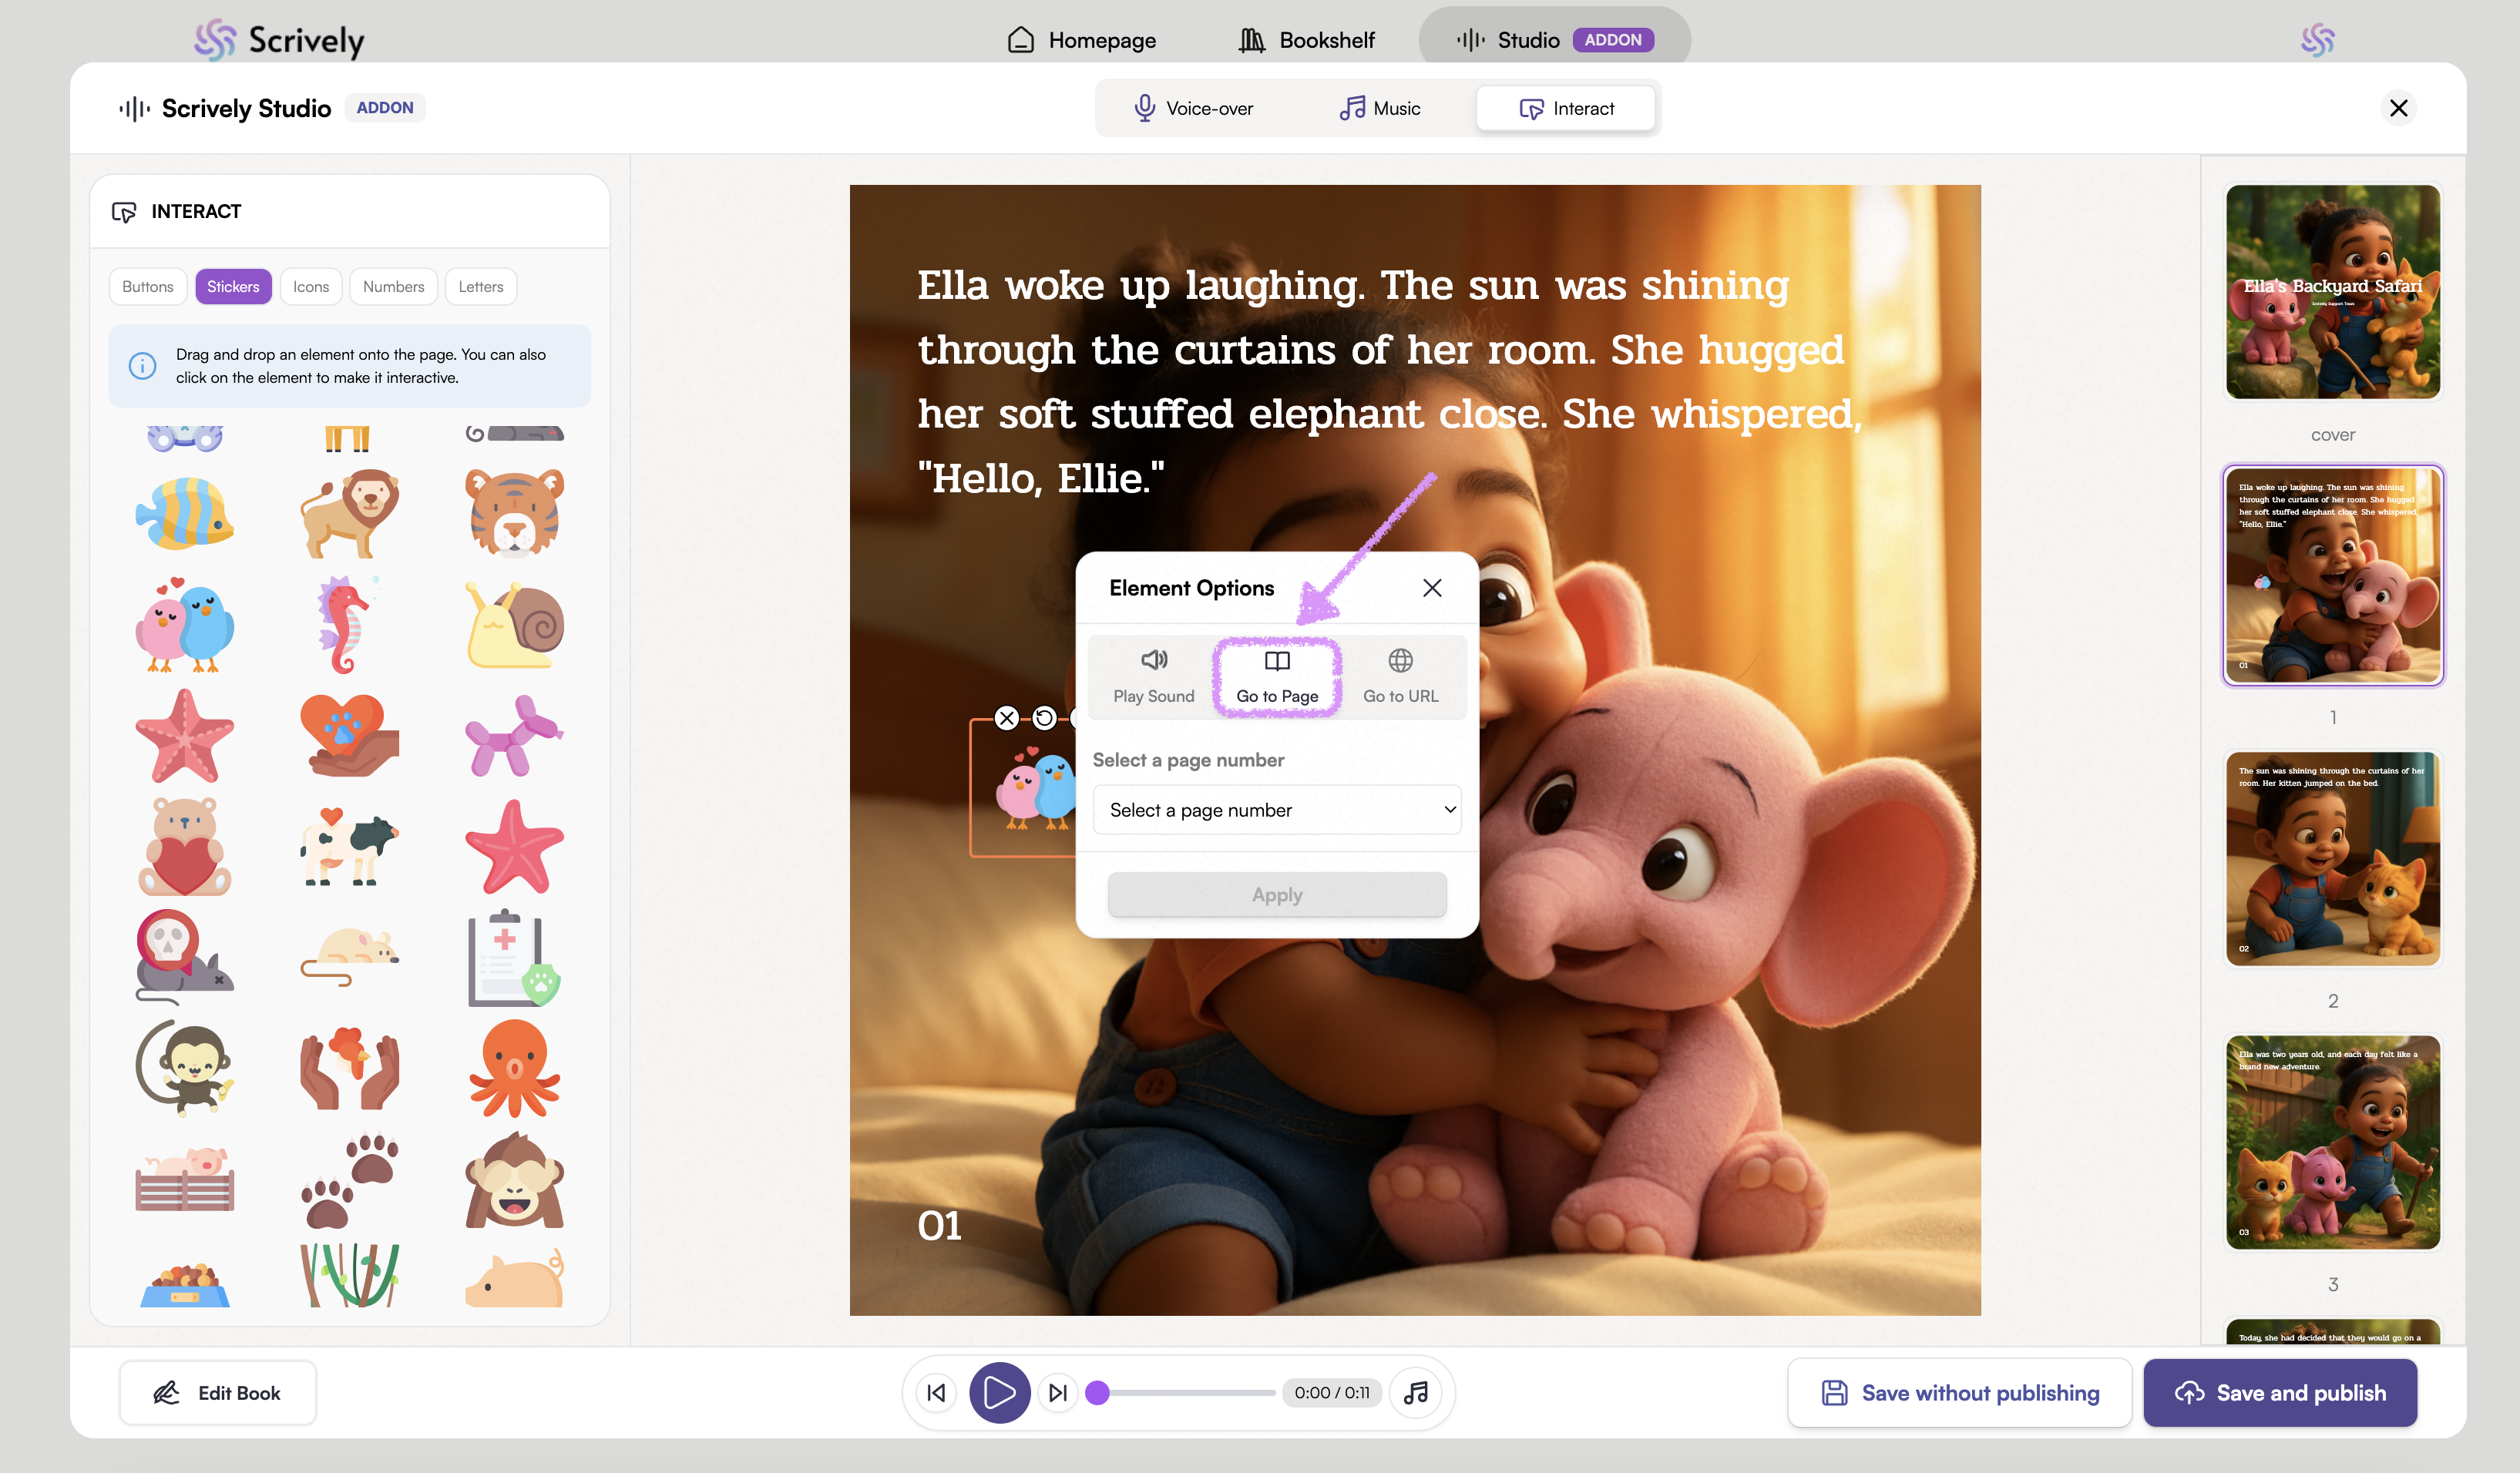2520x1473 pixels.
Task: Click the Edit Book button
Action: (217, 1393)
